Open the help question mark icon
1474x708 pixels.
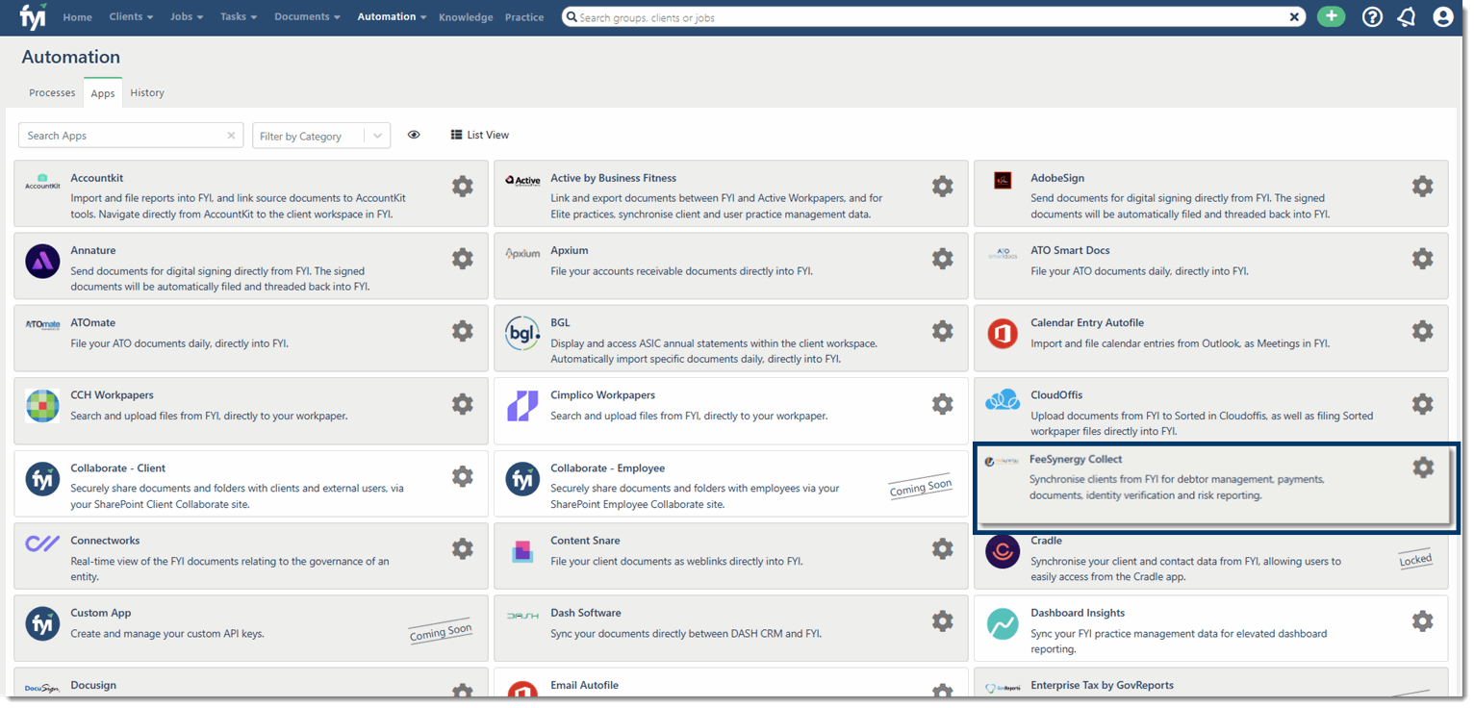click(x=1373, y=17)
